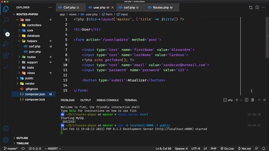
Task: Open editor more actions ellipsis menu
Action: pyautogui.click(x=264, y=8)
